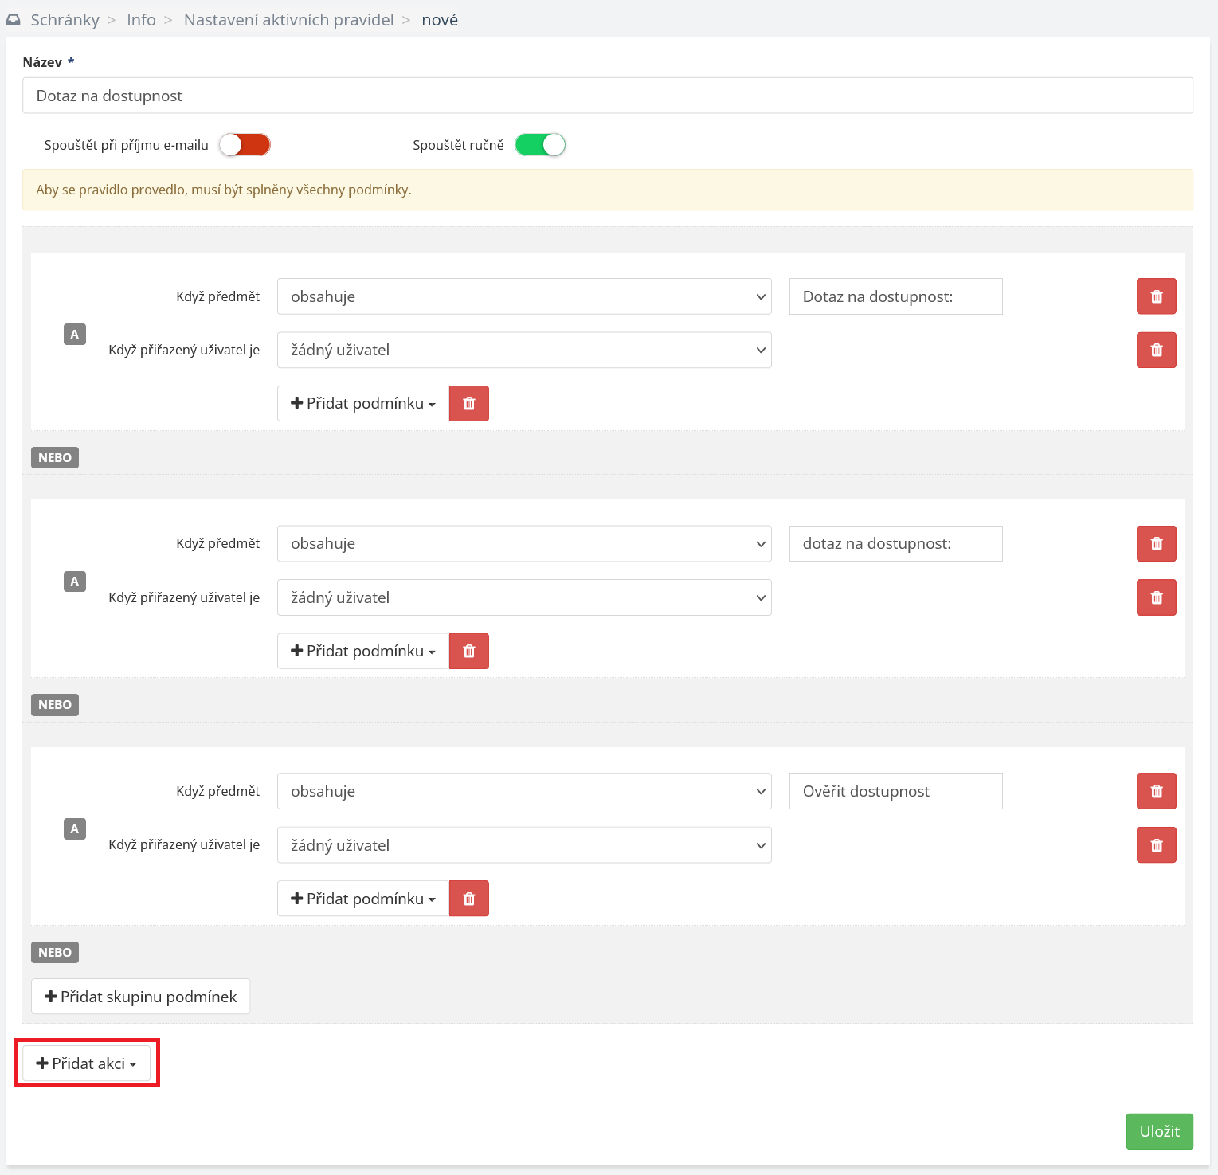Click the 'Název' field with 'Dotaz na dostupnost'
The width and height of the screenshot is (1218, 1175).
[x=608, y=96]
